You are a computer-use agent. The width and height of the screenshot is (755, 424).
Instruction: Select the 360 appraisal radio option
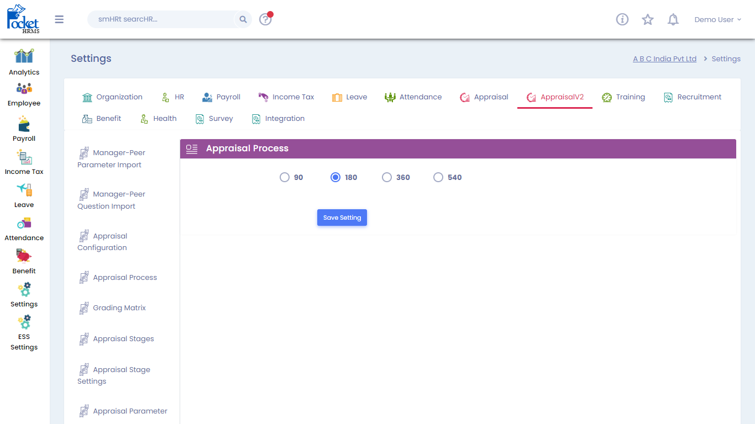click(387, 177)
